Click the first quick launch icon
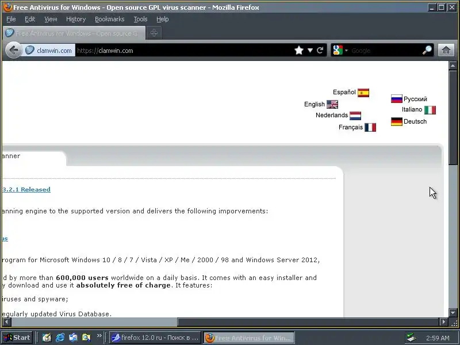 pyautogui.click(x=47, y=338)
